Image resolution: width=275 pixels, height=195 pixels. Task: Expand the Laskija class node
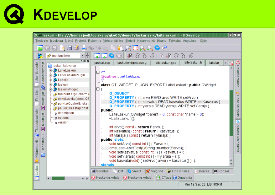(50, 80)
